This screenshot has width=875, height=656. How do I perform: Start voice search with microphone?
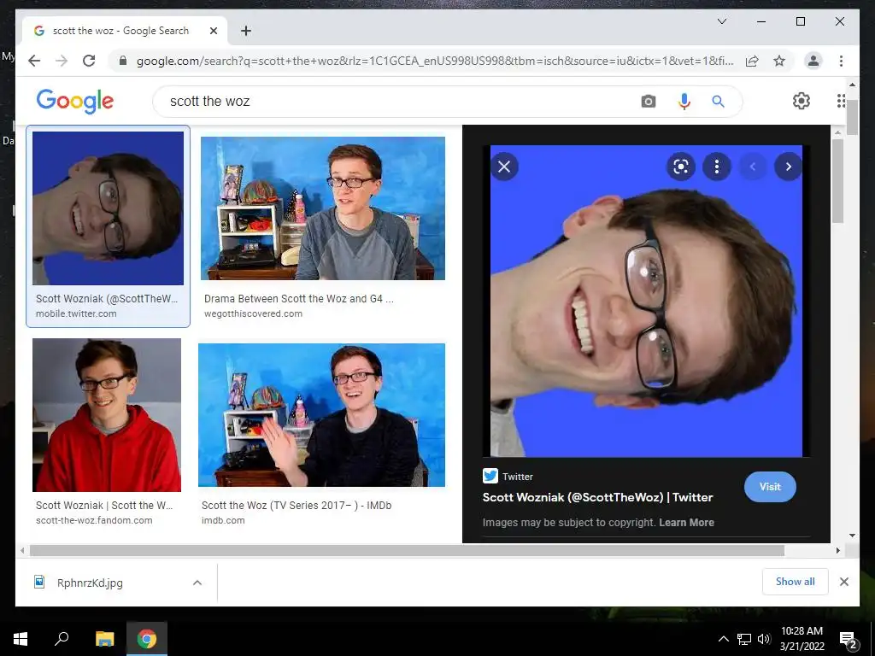click(x=684, y=102)
